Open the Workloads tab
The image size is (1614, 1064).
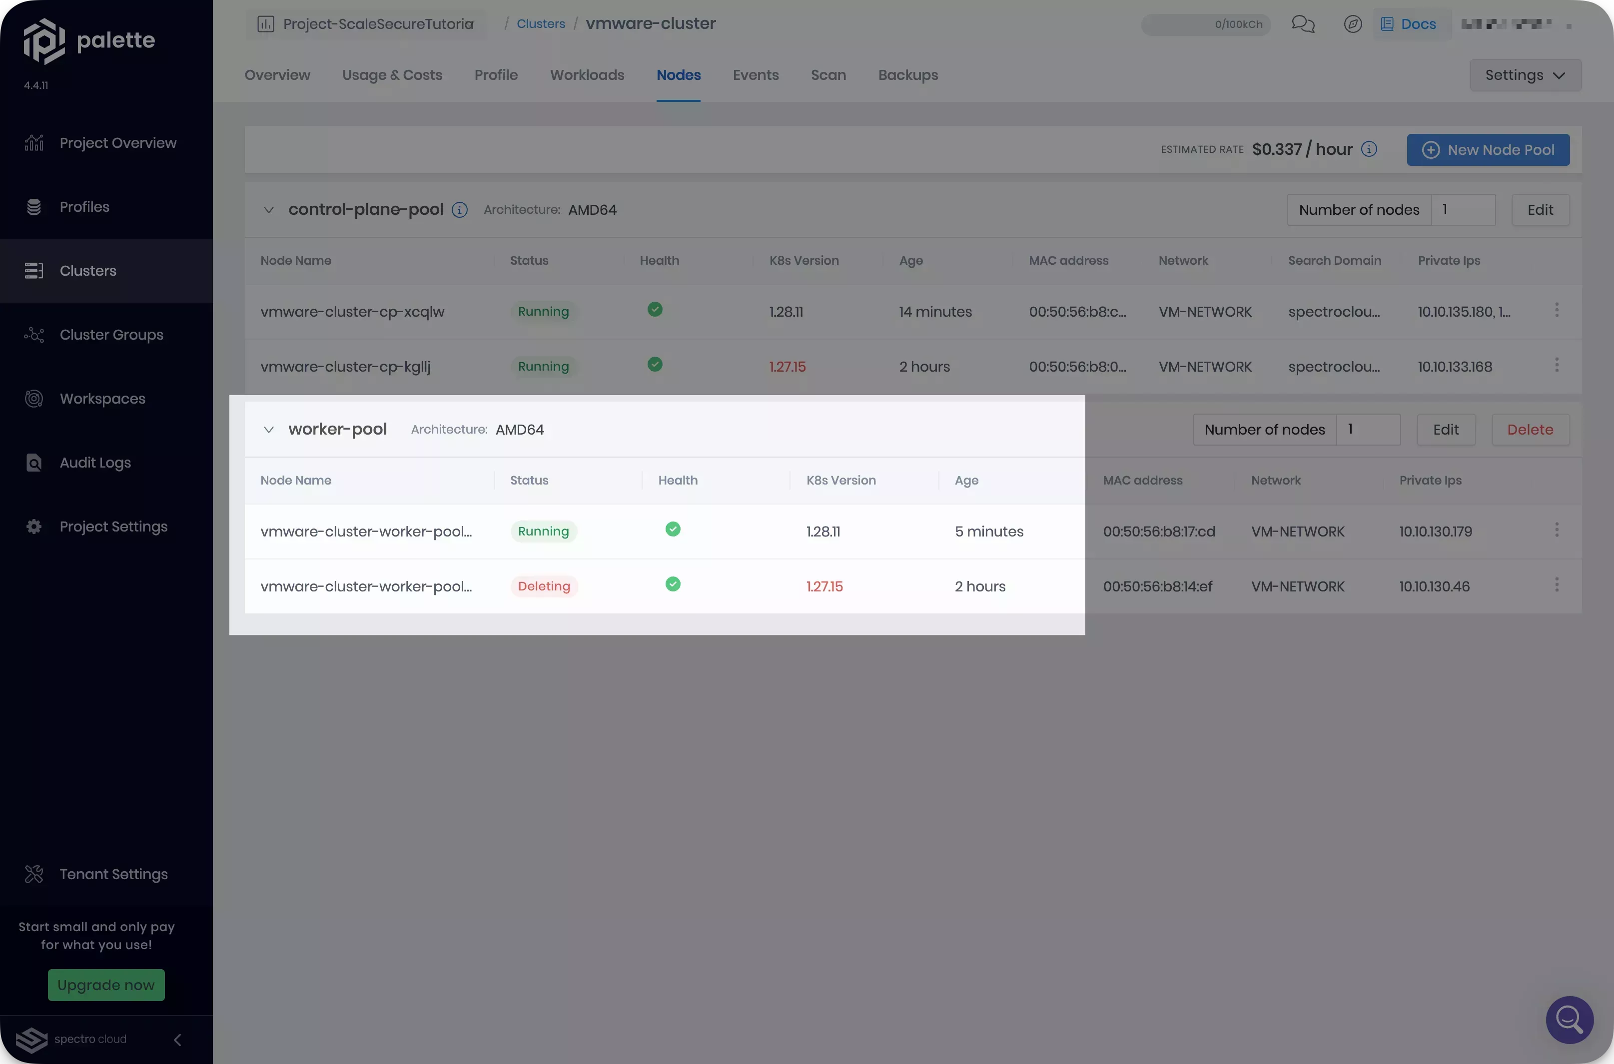pos(587,75)
